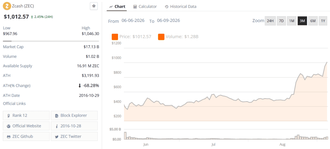Set chart zoom to 6M
The height and width of the screenshot is (149, 330).
(313, 21)
